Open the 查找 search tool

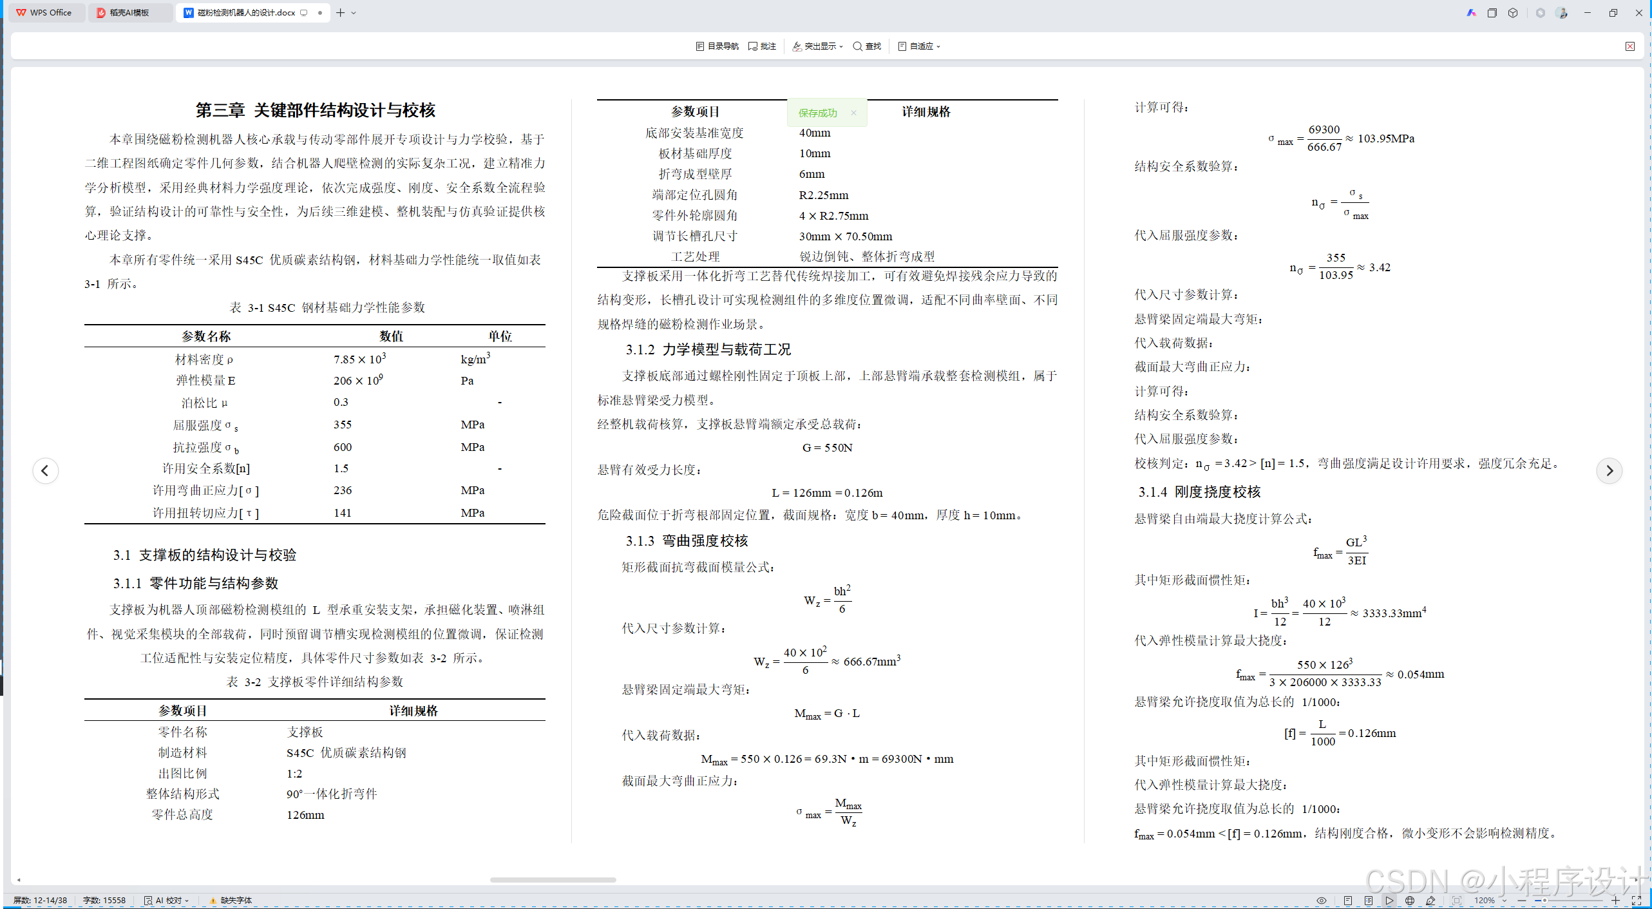coord(867,46)
